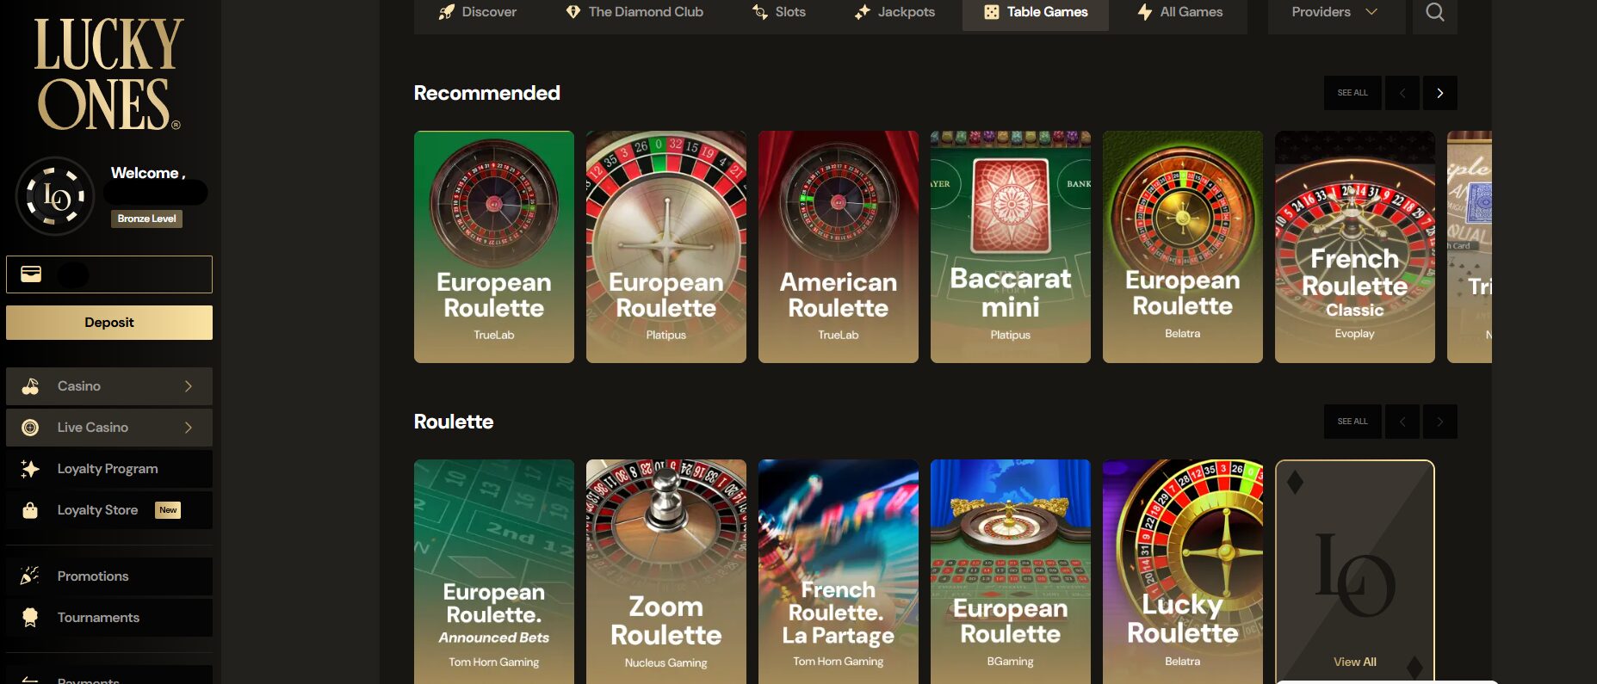Click the Promotions party icon
The image size is (1597, 684).
(30, 576)
